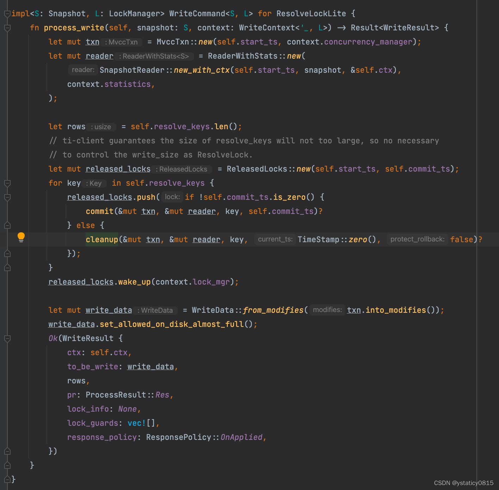This screenshot has height=490, width=499.
Task: Toggle the for loop closing brace fold marker
Action: point(7,268)
